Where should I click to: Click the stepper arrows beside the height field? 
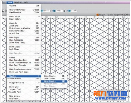[70, 11]
